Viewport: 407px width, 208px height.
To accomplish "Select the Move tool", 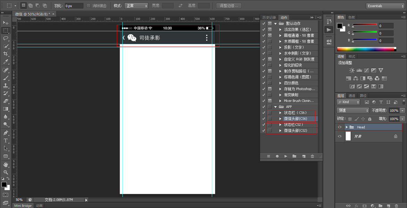I will (6, 23).
